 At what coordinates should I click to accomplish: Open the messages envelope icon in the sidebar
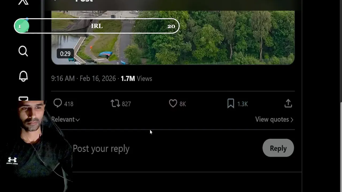pyautogui.click(x=23, y=99)
